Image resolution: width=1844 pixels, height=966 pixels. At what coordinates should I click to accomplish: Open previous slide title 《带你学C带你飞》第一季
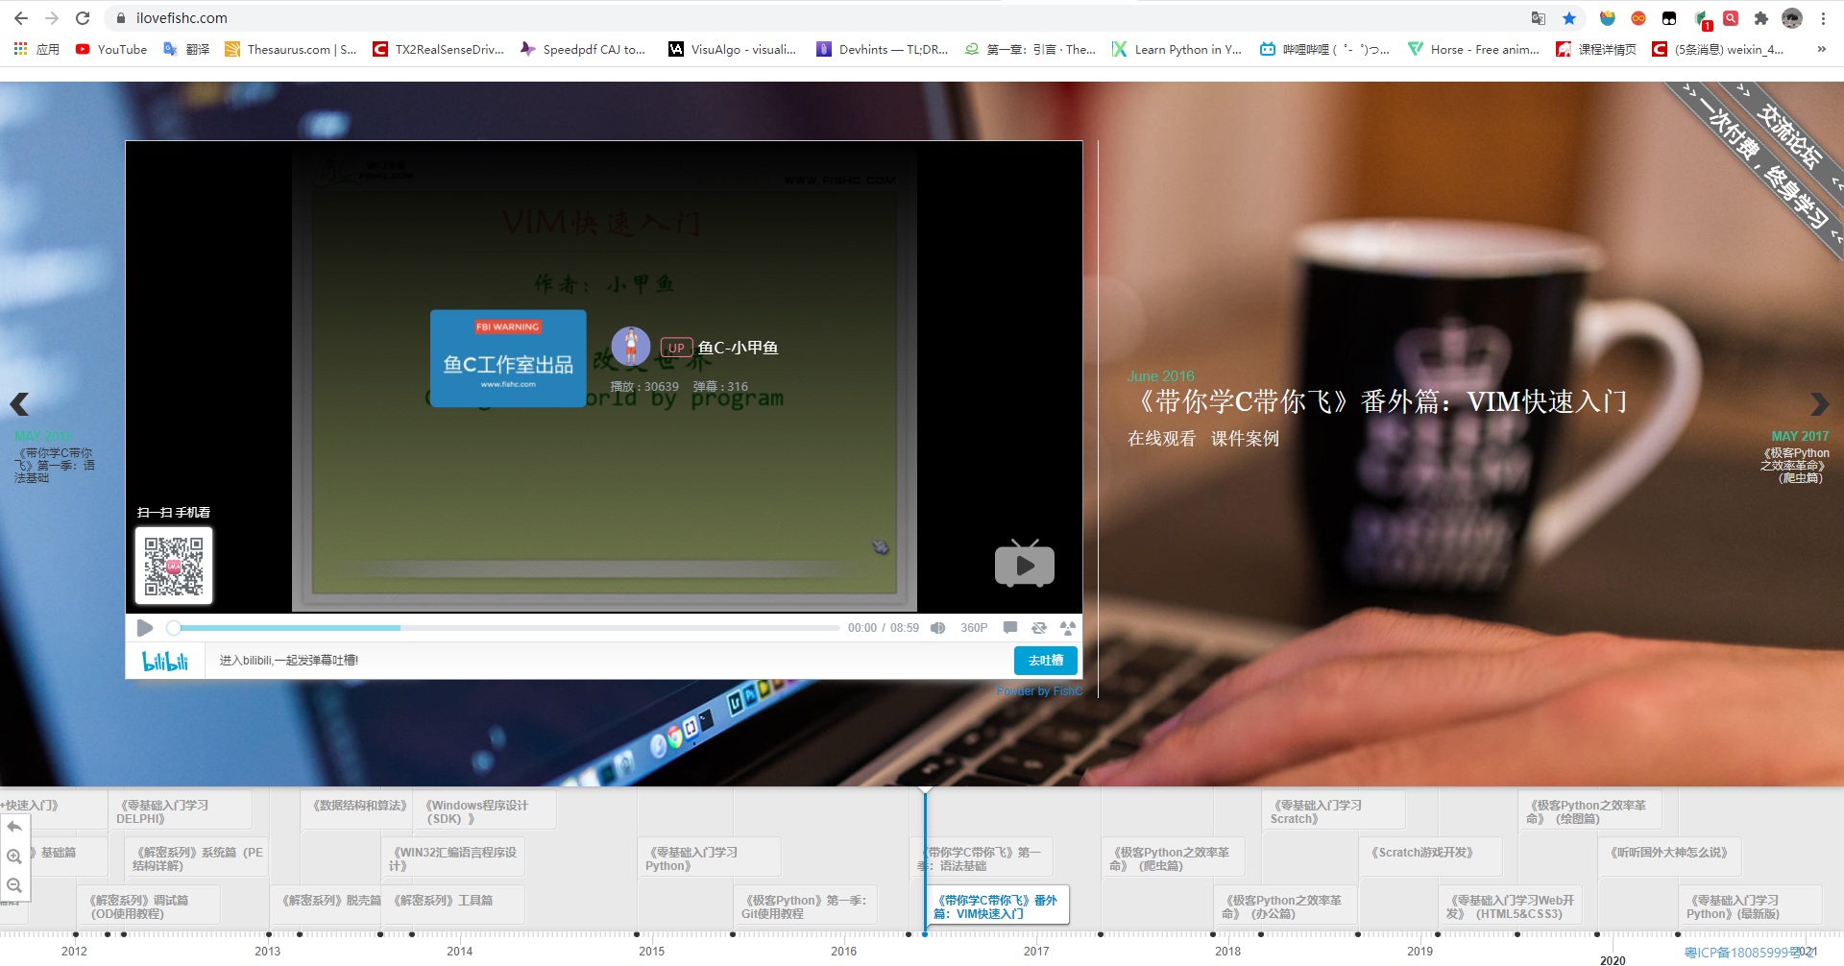click(55, 465)
